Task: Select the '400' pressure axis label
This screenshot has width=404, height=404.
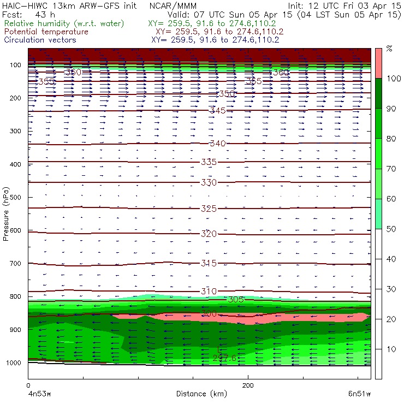Action: [x=15, y=164]
